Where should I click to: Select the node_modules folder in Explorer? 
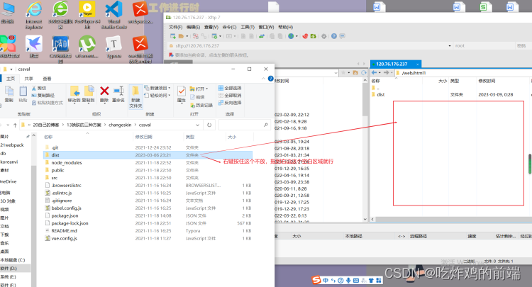[x=67, y=163]
